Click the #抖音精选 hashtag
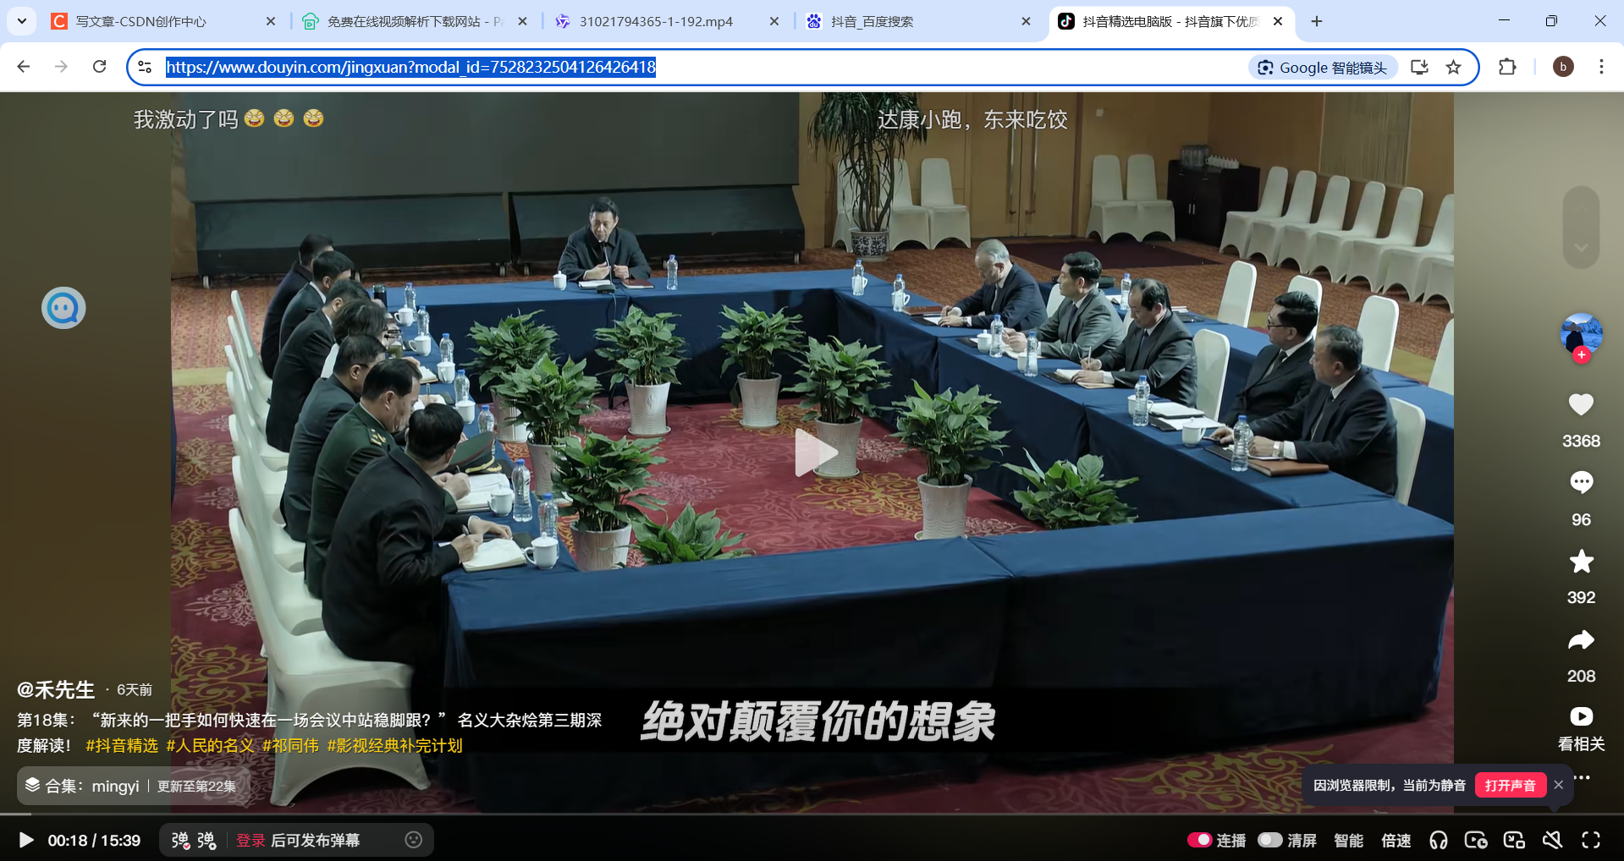 tap(122, 745)
